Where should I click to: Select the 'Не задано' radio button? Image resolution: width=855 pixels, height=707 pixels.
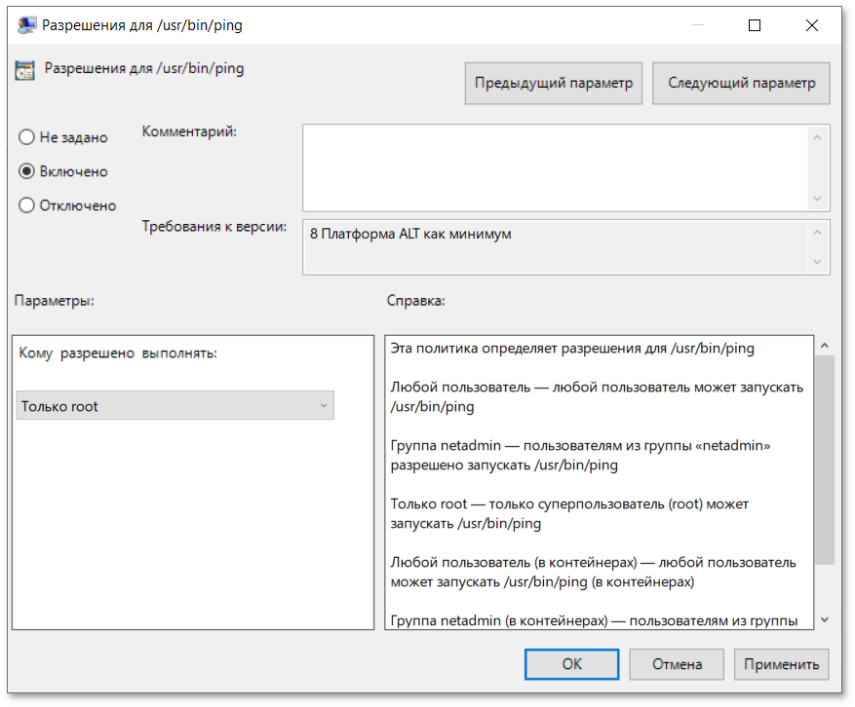tap(27, 137)
